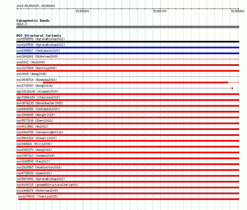Click the small red square on esv2732067 line
Viewport: 247px width, 210px height.
pyautogui.click(x=232, y=88)
